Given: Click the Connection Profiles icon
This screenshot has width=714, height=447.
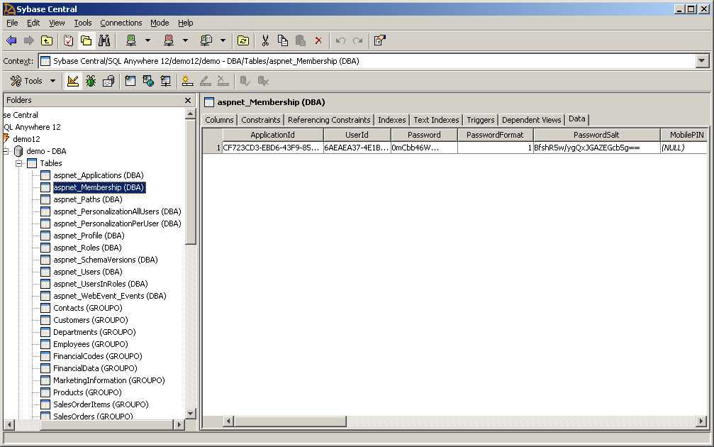Looking at the screenshot, I should coord(206,40).
